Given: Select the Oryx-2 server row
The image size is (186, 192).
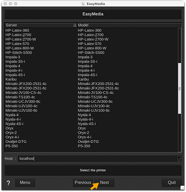Looking at the screenshot, I should pyautogui.click(x=11, y=133).
